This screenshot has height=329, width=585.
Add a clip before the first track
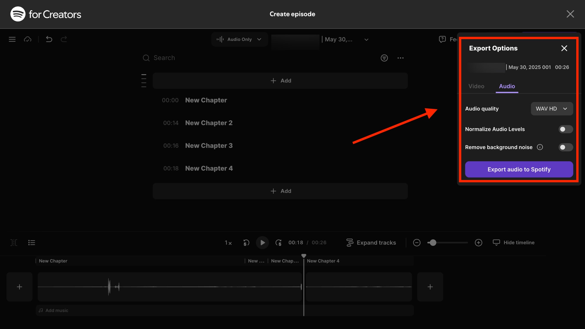click(19, 287)
